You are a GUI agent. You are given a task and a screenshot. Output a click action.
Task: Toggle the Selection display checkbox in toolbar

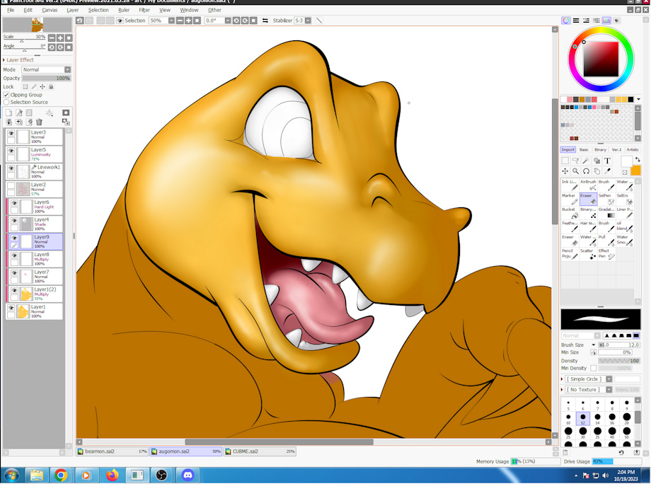(x=120, y=21)
